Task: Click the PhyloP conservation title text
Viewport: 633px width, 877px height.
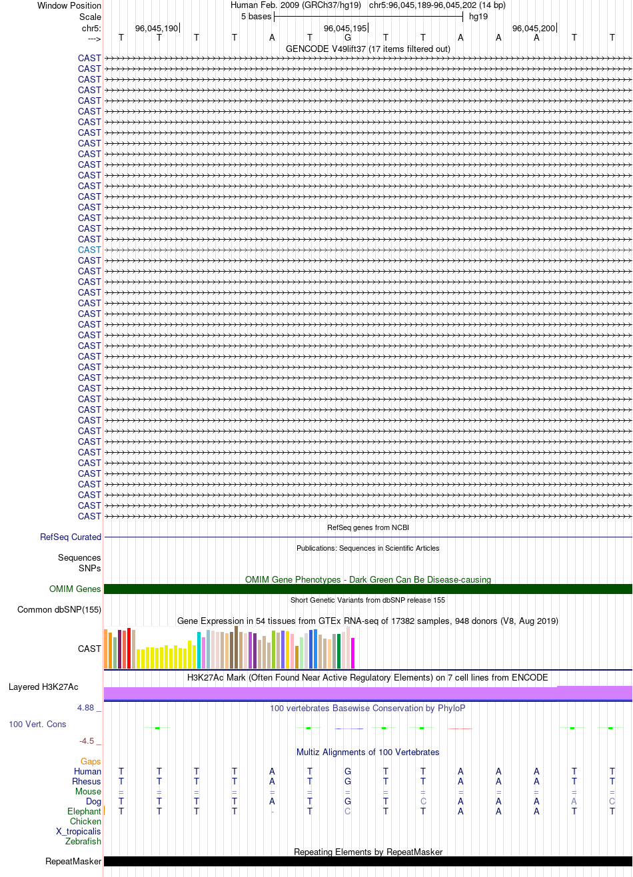Action: [x=368, y=708]
